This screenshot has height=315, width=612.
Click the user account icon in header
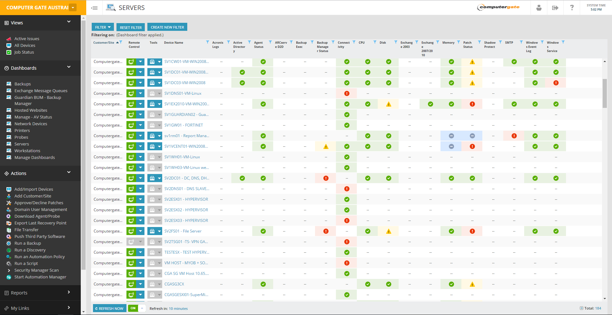[x=539, y=8]
